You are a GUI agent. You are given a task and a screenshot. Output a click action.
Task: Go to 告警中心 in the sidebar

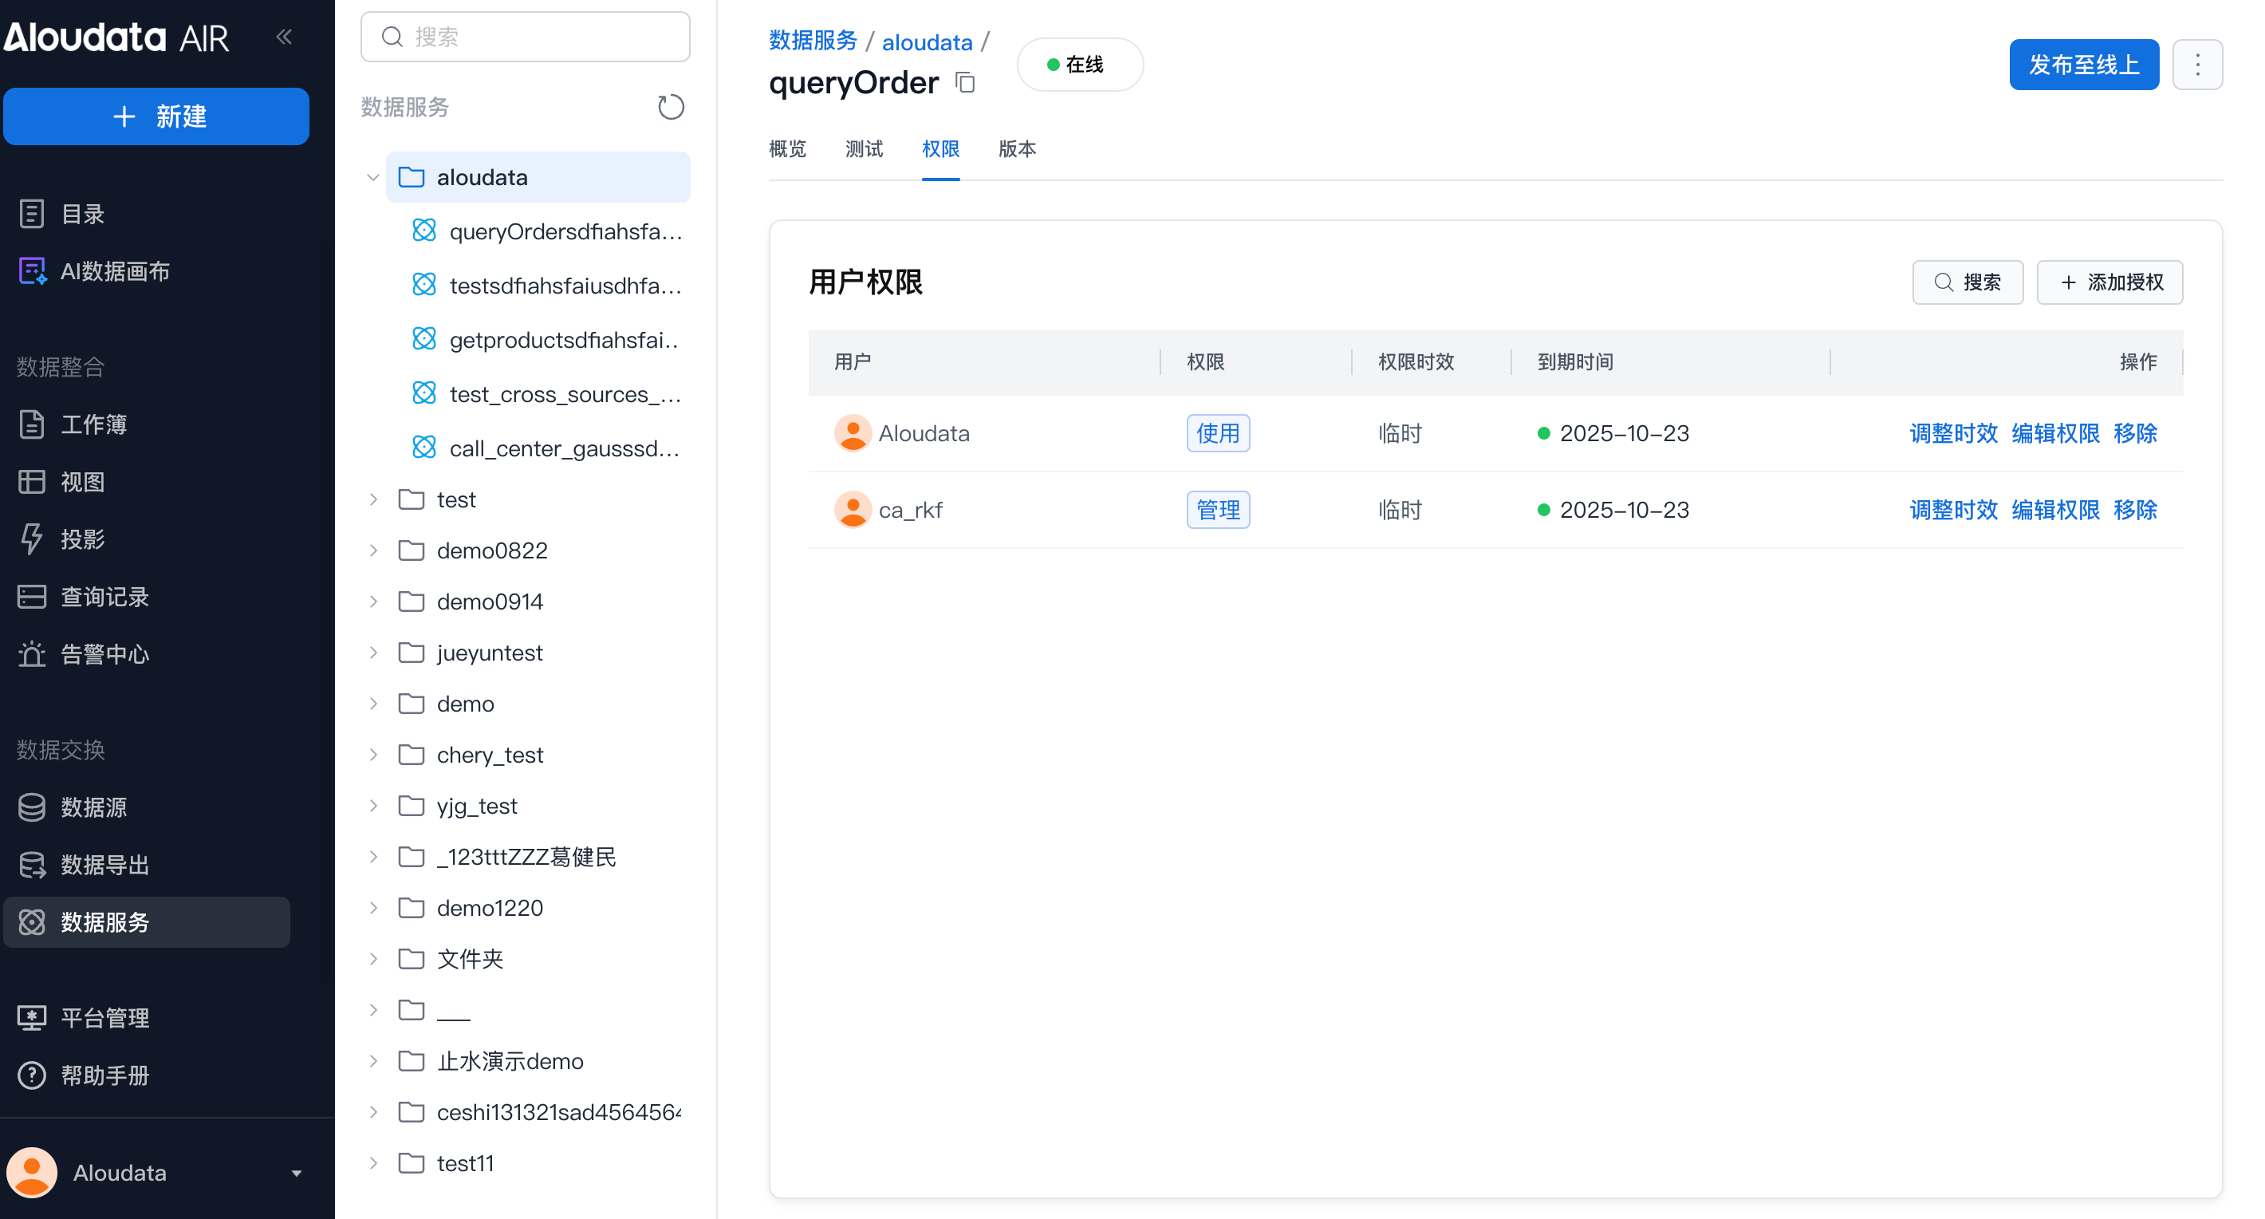104,654
